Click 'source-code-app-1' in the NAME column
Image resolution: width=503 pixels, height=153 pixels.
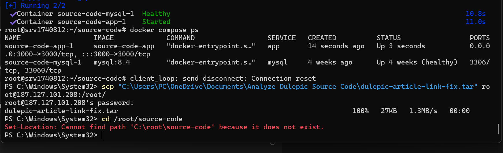(39, 46)
